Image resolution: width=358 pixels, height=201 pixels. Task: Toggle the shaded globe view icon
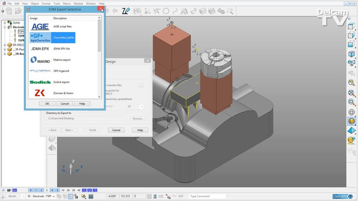[x=351, y=121]
